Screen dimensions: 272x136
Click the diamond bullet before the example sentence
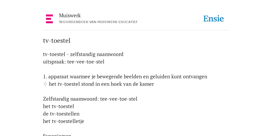[x=45, y=84]
